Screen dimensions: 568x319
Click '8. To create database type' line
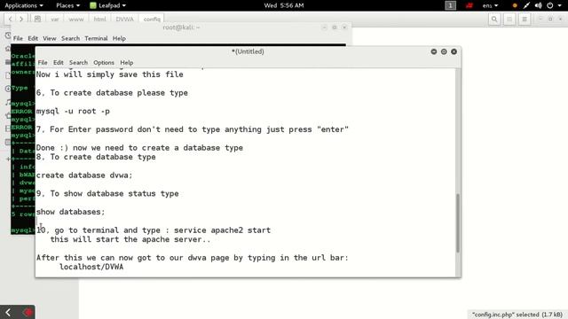(x=96, y=157)
